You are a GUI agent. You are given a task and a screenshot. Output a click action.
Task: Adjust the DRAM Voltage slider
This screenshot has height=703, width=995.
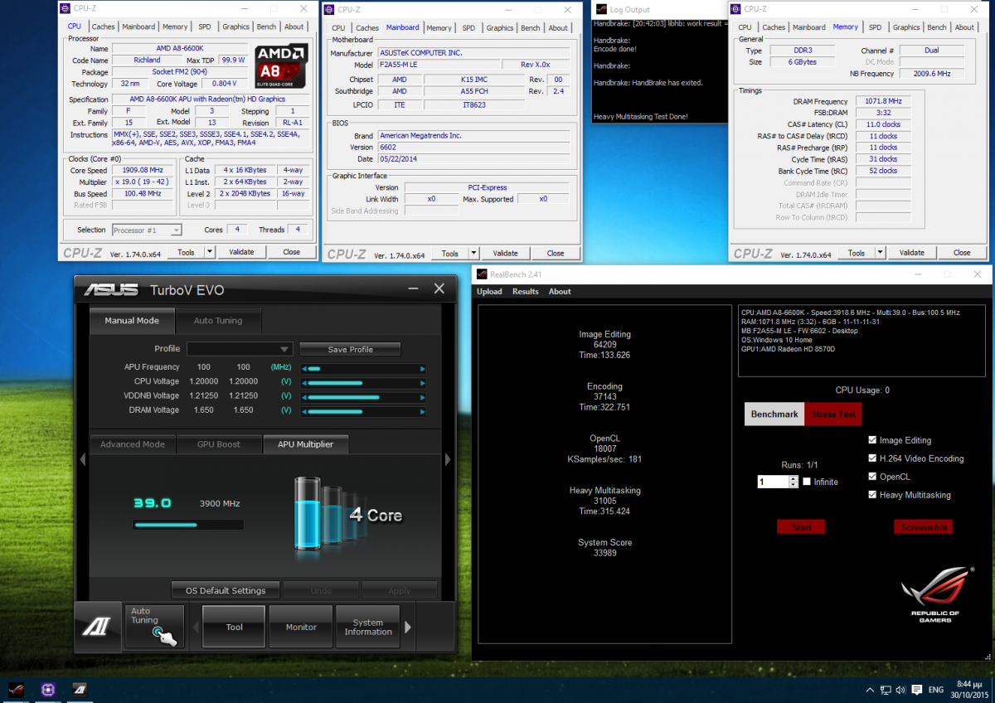point(363,411)
